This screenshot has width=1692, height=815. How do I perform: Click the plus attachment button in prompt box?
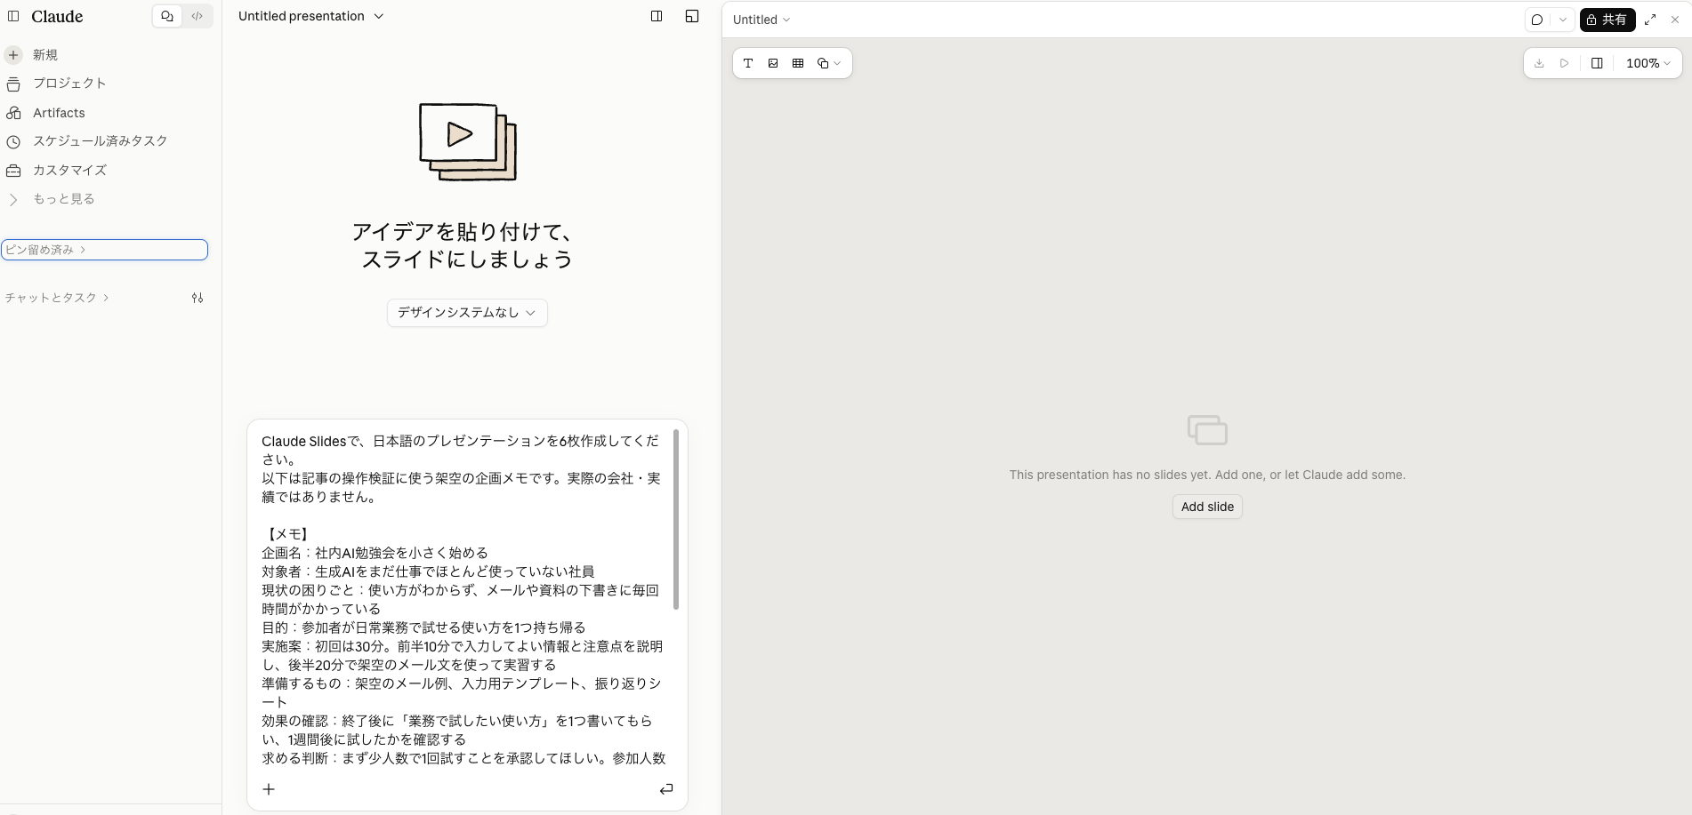pos(269,789)
